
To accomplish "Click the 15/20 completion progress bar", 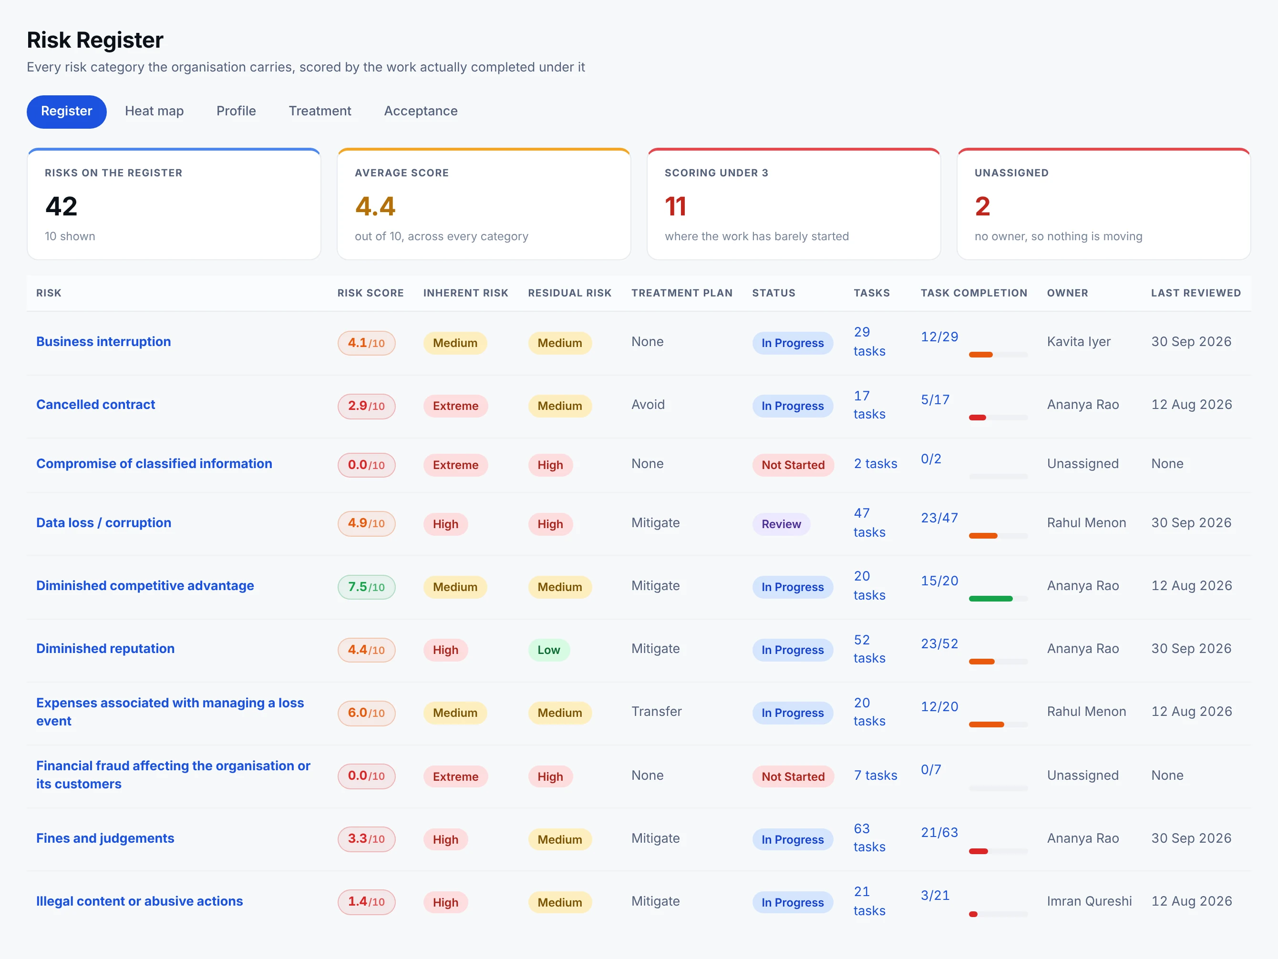I will (998, 599).
